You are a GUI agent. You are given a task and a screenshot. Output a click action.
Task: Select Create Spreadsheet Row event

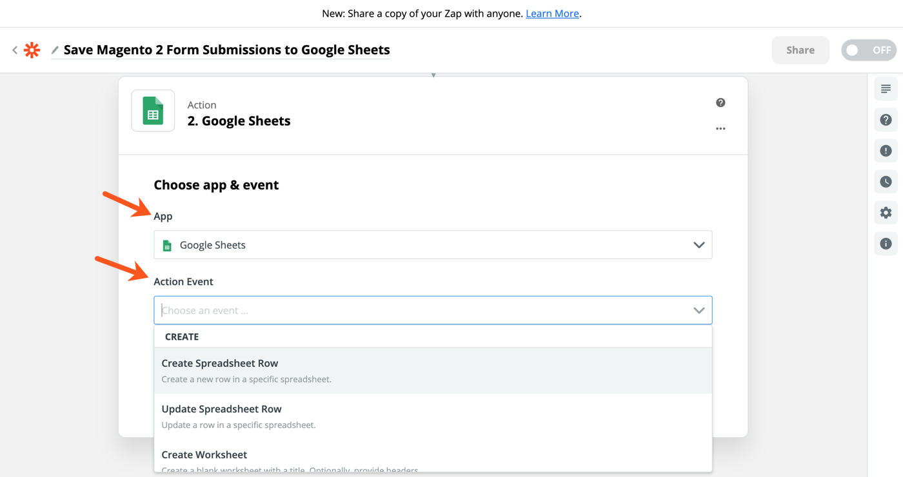click(433, 369)
